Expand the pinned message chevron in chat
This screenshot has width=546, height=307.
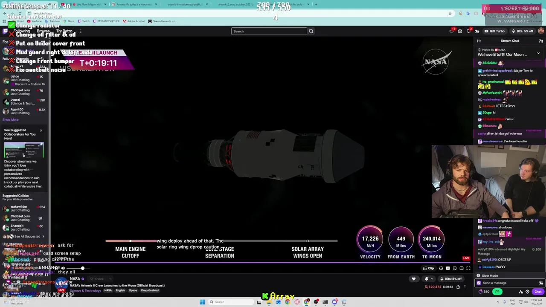[x=538, y=53]
